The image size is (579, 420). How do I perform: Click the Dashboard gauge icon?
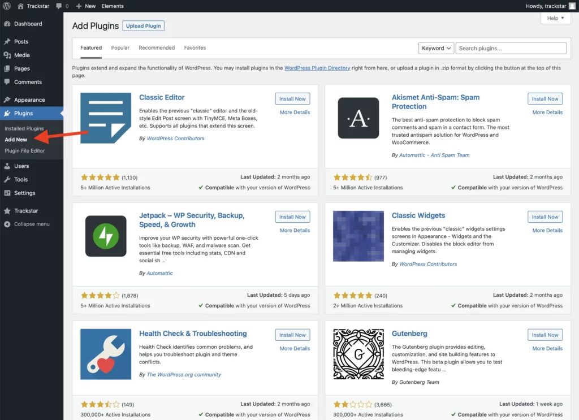click(x=7, y=24)
